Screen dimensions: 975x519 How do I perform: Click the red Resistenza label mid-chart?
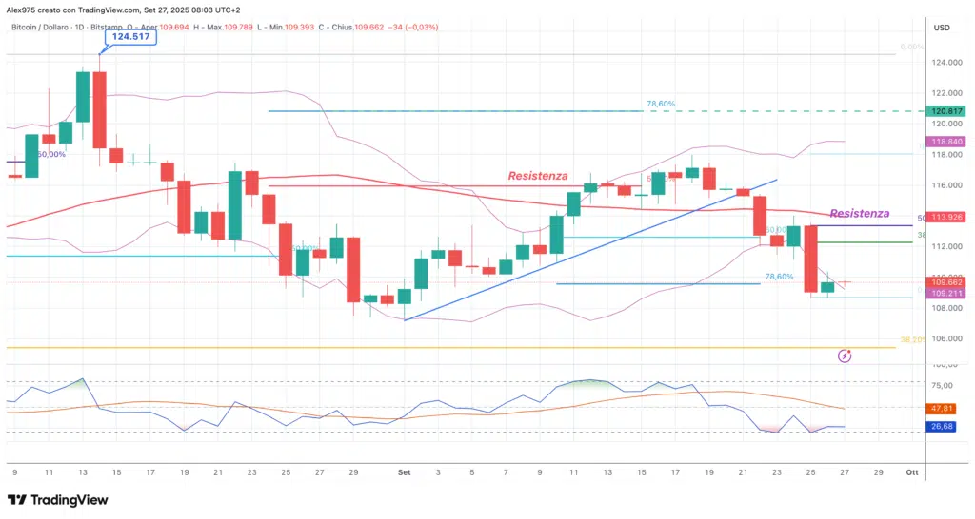(x=538, y=176)
